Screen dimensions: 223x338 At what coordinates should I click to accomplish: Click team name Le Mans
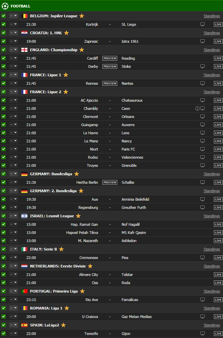(x=91, y=141)
